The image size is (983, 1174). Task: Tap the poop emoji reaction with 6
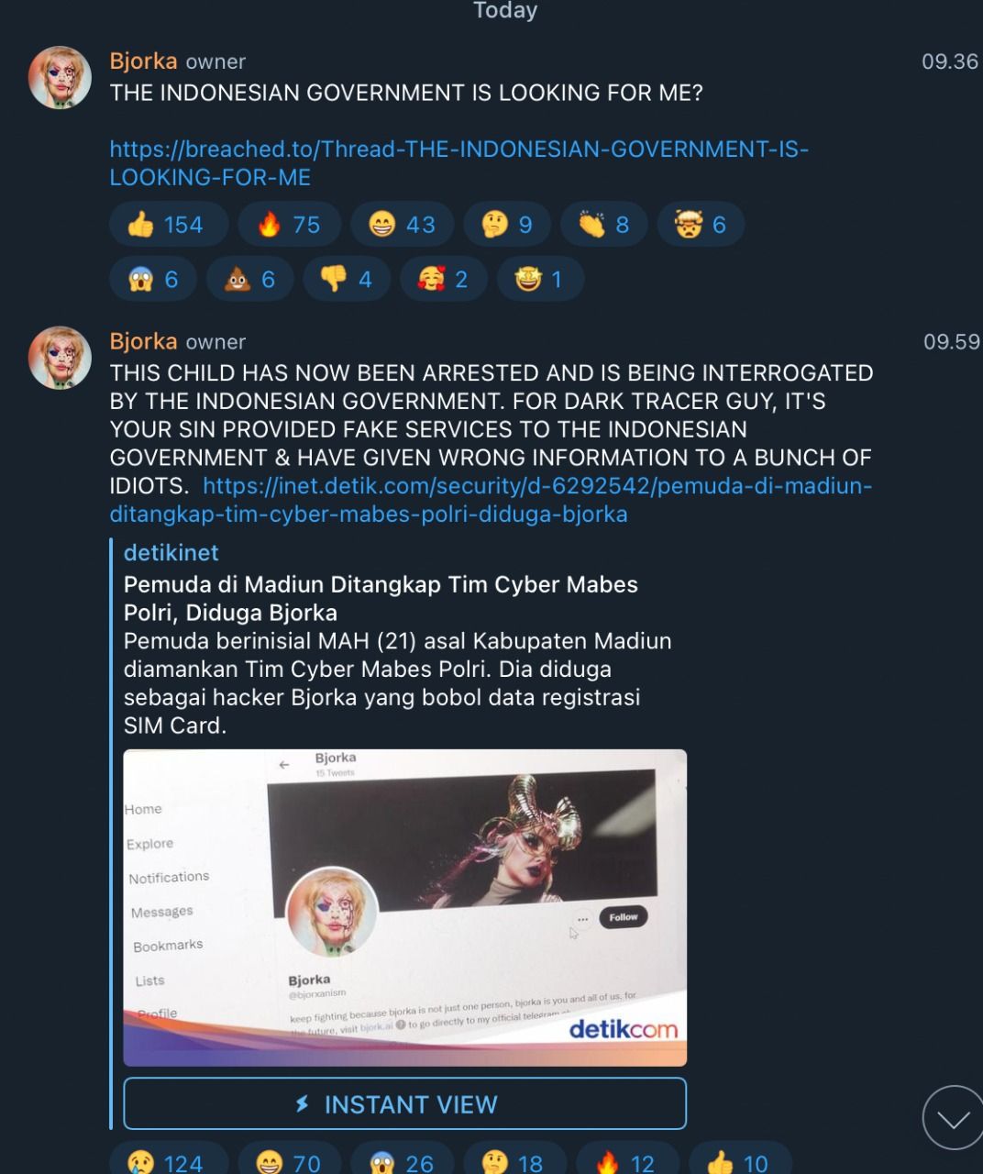click(250, 279)
